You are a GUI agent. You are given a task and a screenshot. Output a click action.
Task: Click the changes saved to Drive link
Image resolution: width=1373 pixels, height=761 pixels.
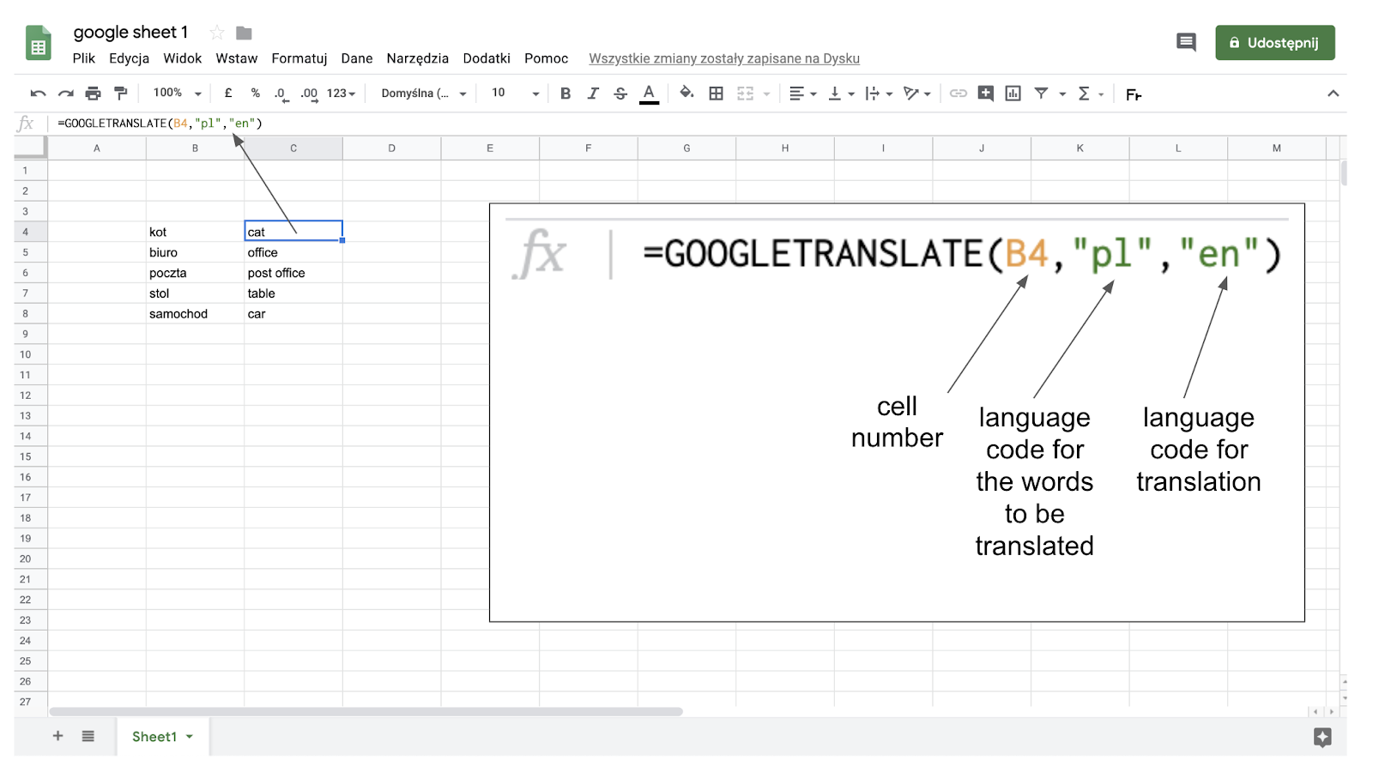723,58
